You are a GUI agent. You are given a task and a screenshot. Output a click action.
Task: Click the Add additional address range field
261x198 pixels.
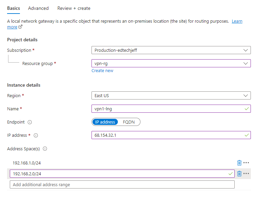point(122,185)
